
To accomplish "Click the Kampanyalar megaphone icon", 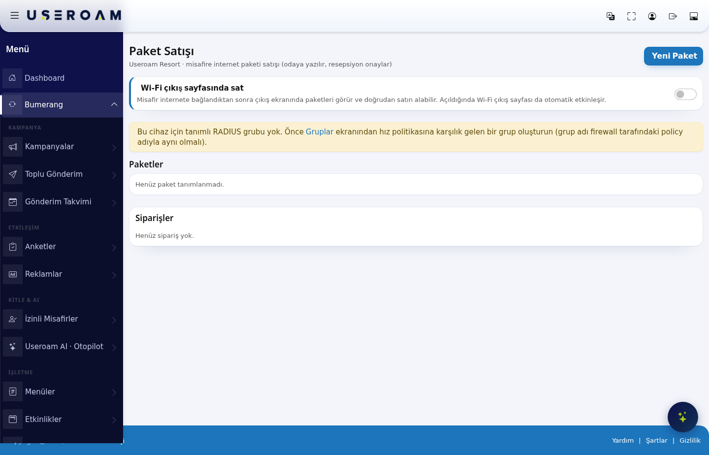I will click(x=13, y=147).
